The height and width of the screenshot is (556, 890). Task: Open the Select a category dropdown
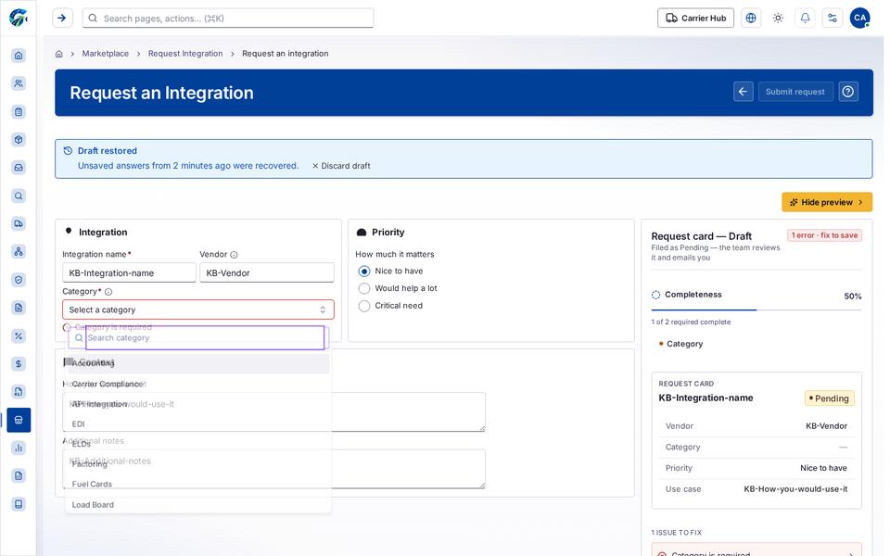[198, 310]
